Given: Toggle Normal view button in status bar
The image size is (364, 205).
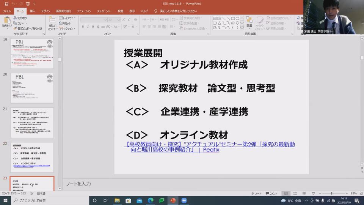Looking at the screenshot, I should click(286, 193).
